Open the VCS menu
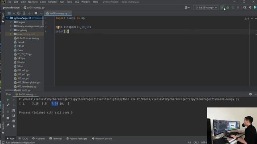 77,2
